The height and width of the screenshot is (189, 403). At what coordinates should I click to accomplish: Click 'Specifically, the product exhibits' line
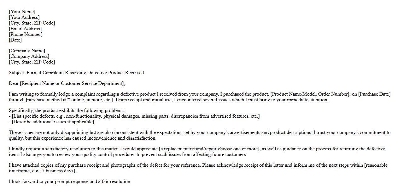(67, 110)
